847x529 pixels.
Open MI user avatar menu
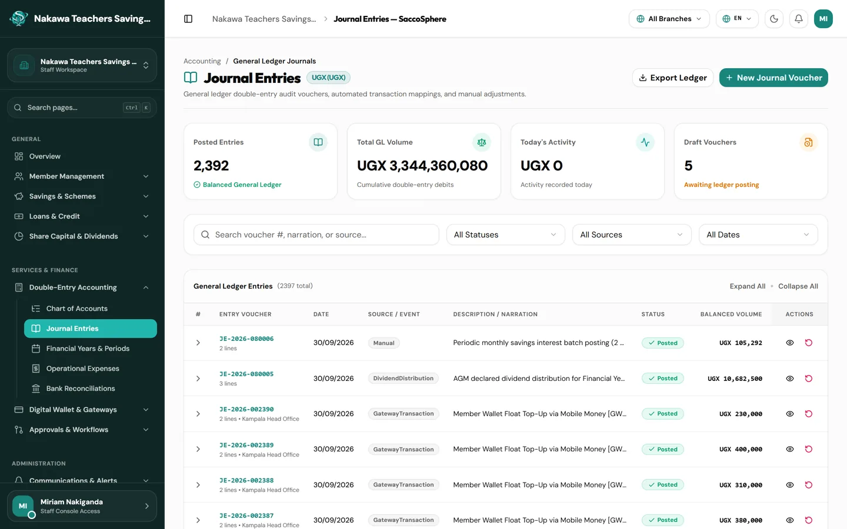823,19
